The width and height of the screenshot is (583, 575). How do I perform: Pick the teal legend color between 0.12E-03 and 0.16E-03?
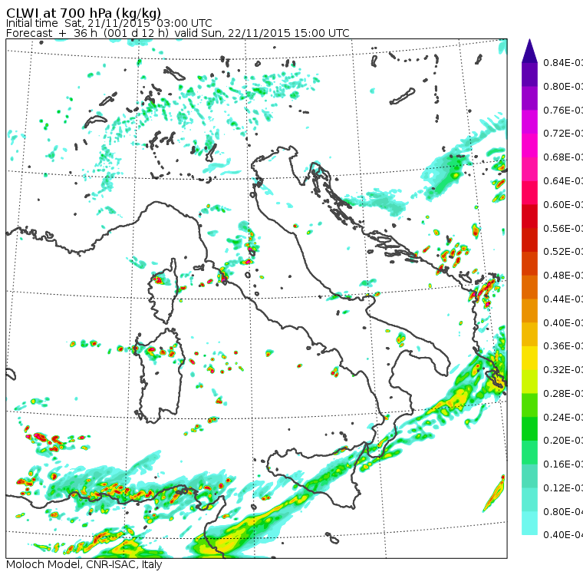pos(529,476)
